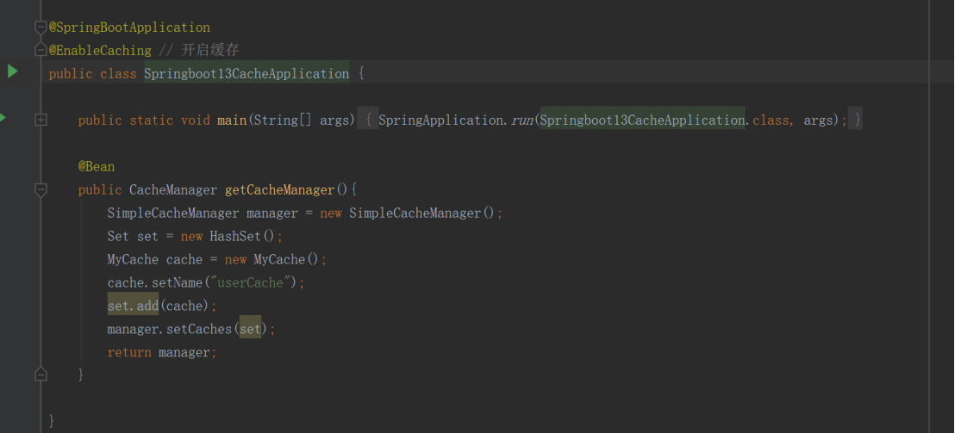The image size is (955, 433).
Task: Collapse fold marker beside @SpringBootApplication
Action: tap(41, 28)
